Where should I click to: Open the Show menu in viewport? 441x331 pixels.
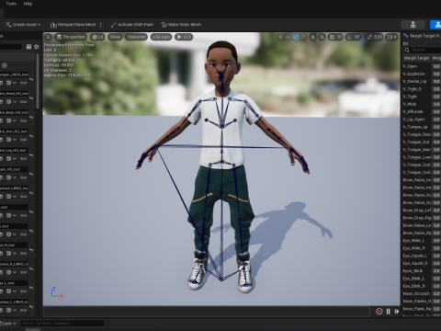115,37
